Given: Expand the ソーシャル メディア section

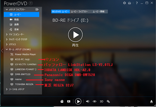Looking at the screenshot, I should (7, 89).
